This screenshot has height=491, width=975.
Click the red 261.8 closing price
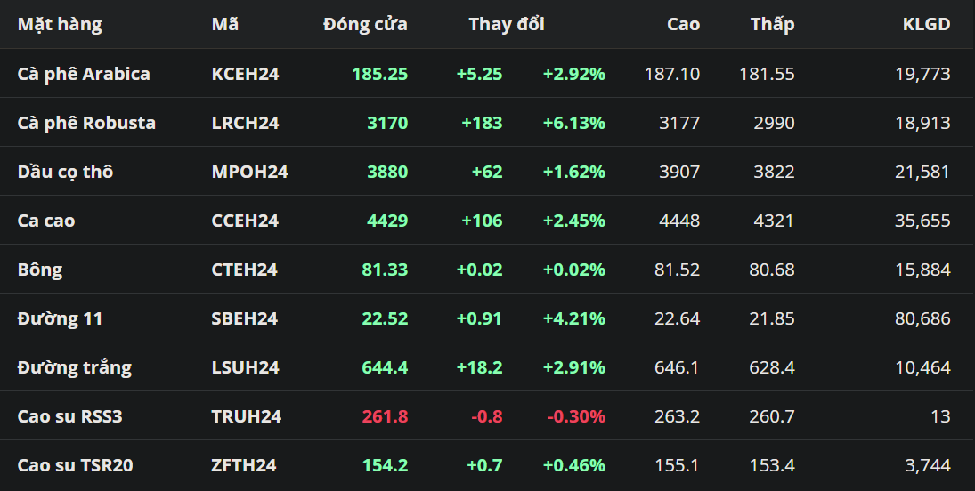point(385,416)
